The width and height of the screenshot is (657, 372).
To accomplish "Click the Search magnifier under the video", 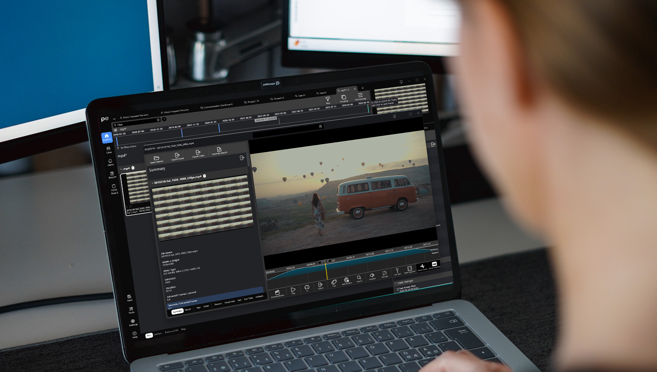I will 359,279.
